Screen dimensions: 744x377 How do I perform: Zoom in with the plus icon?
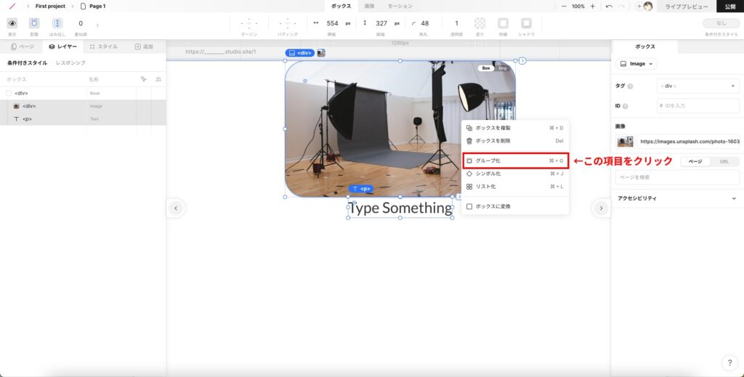[x=593, y=6]
